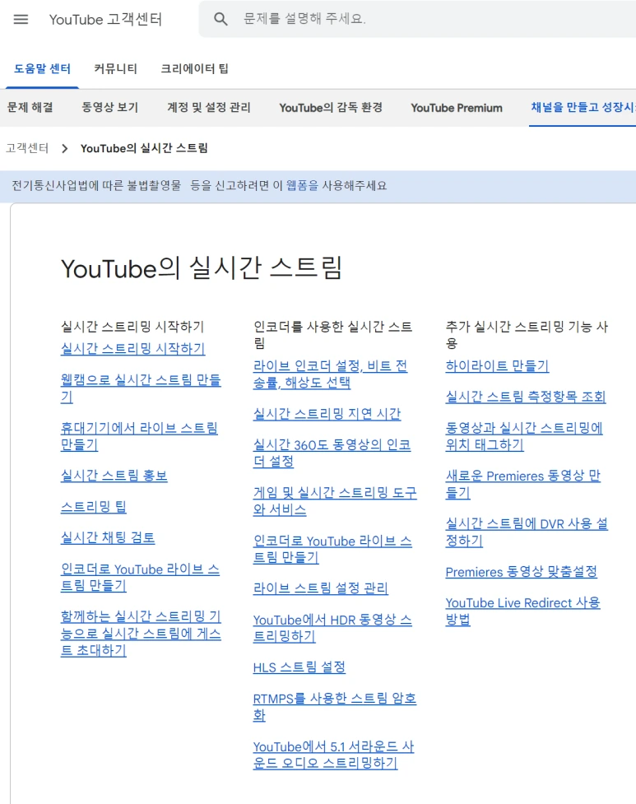Open 새로운 Premieres 동영상 만들기 link
This screenshot has height=804, width=636.
(x=522, y=484)
